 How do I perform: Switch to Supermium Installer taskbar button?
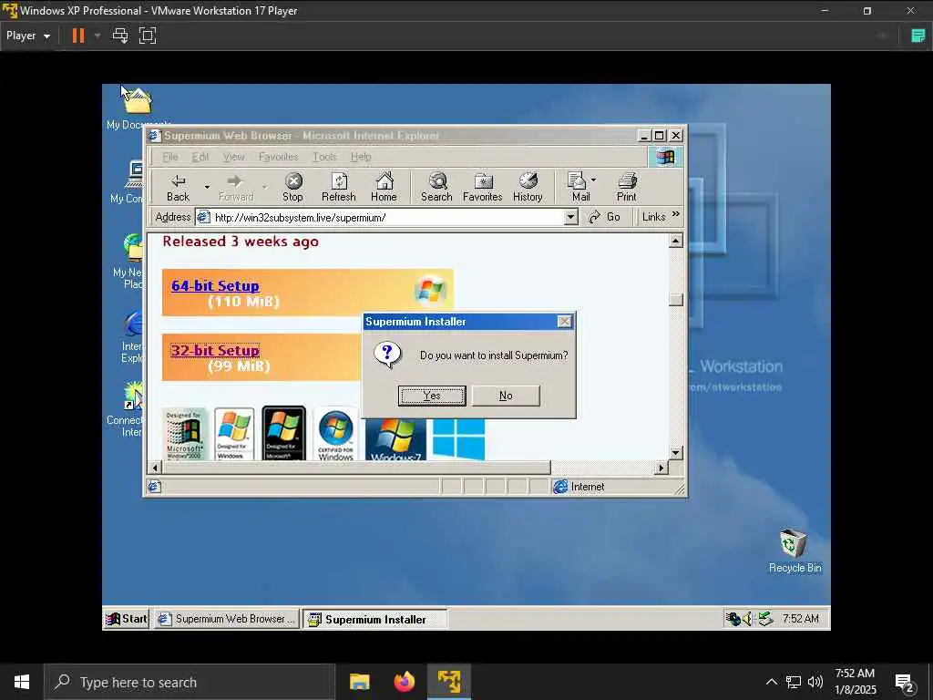374,619
